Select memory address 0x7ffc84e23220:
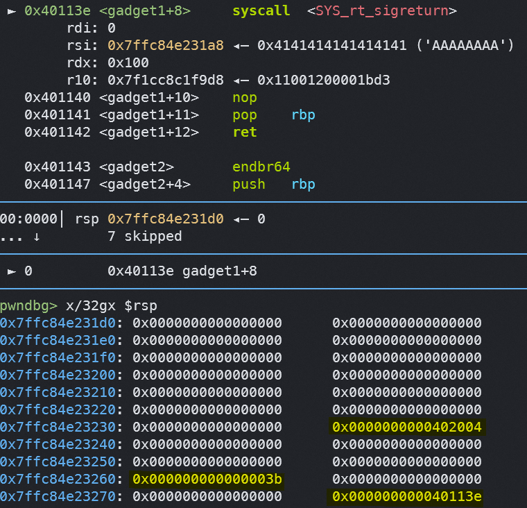Screen dimensions: 527x508 click(x=62, y=409)
